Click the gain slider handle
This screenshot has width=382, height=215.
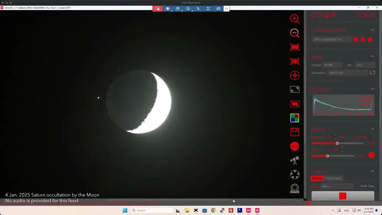tap(327, 156)
